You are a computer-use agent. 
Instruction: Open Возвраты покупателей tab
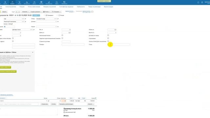pyautogui.click(x=50, y=7)
